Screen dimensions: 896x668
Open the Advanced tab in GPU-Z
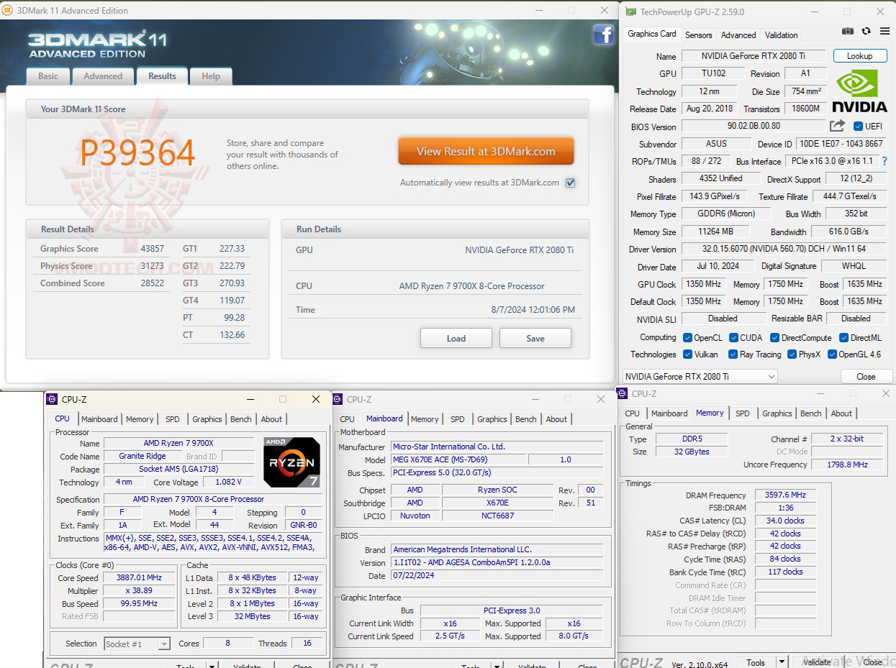[738, 35]
